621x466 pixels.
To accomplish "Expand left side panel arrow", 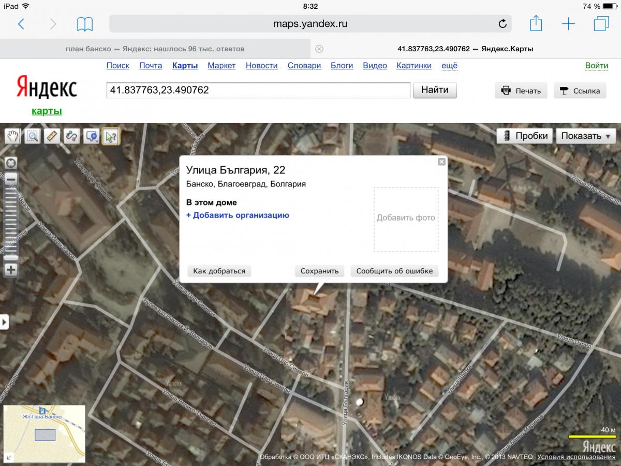I will (4, 322).
